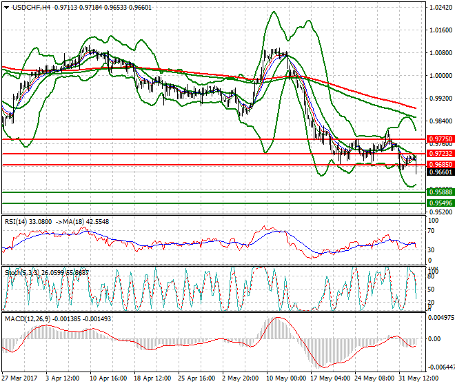This screenshot has height=386, width=455.
Task: Click the 25 Apr 16:00 time label
Action: tap(195, 379)
